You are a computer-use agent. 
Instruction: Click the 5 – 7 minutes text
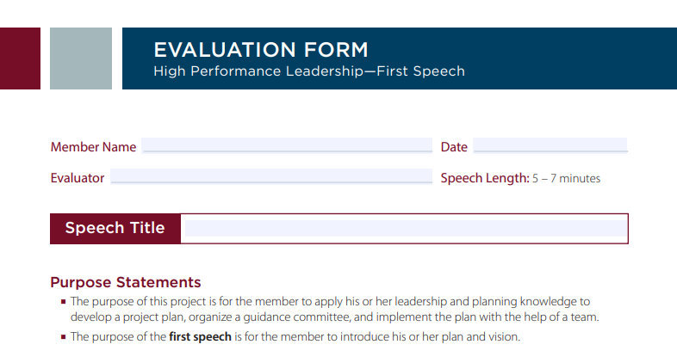(x=567, y=179)
